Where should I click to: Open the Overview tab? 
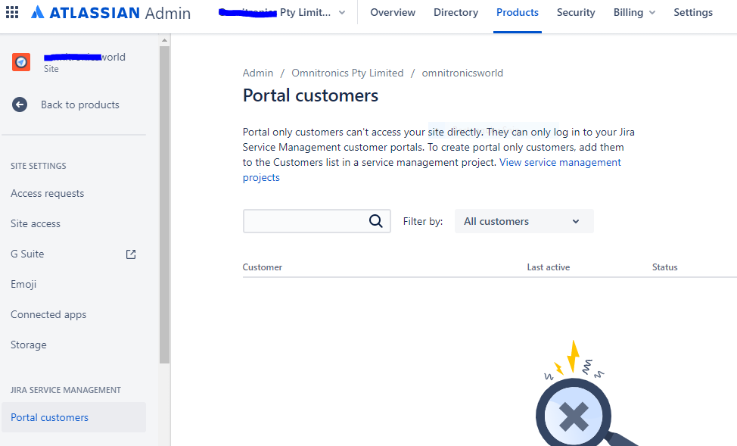pyautogui.click(x=393, y=13)
